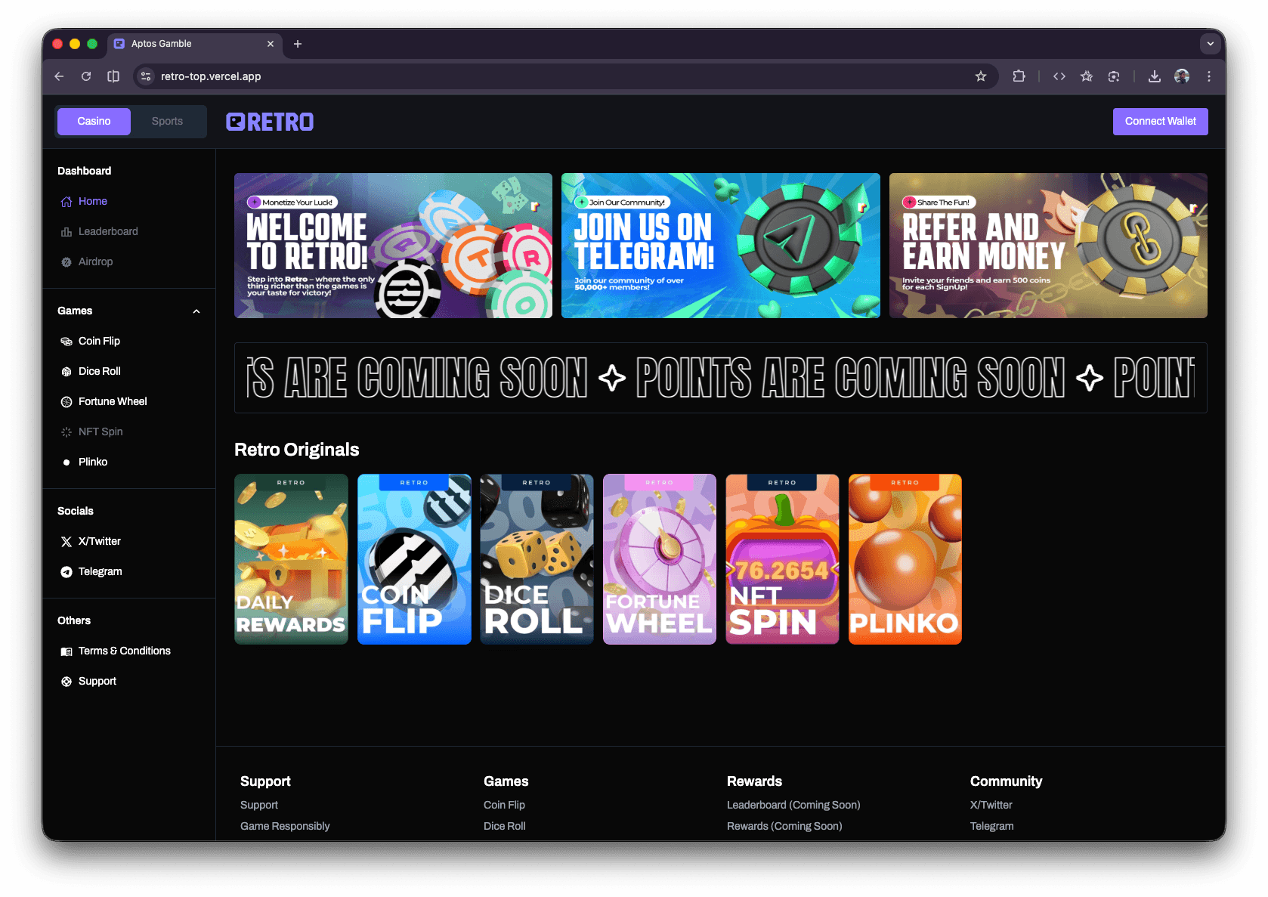This screenshot has height=897, width=1268.
Task: Open the Plinko game thumbnail card
Action: pyautogui.click(x=905, y=559)
